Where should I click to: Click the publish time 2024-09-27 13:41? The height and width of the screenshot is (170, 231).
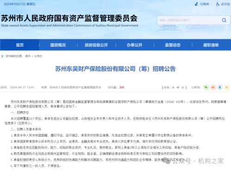[x=22, y=87]
